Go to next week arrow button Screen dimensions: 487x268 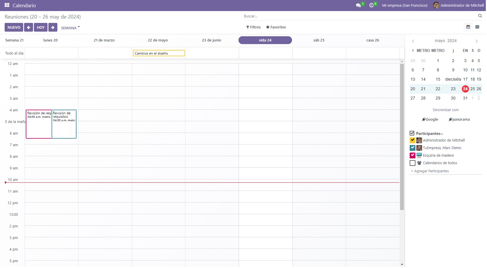pyautogui.click(x=53, y=27)
